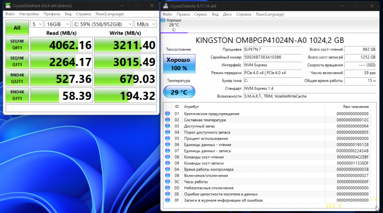Click status icon for Доступный запас row
This screenshot has width=383, height=213.
point(168,126)
